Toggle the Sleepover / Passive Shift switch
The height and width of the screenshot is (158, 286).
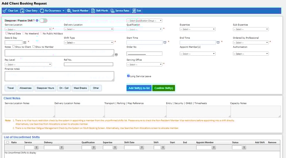tap(43, 21)
